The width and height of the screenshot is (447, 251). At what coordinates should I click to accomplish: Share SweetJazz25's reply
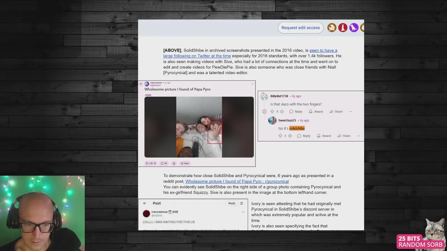tap(344, 136)
